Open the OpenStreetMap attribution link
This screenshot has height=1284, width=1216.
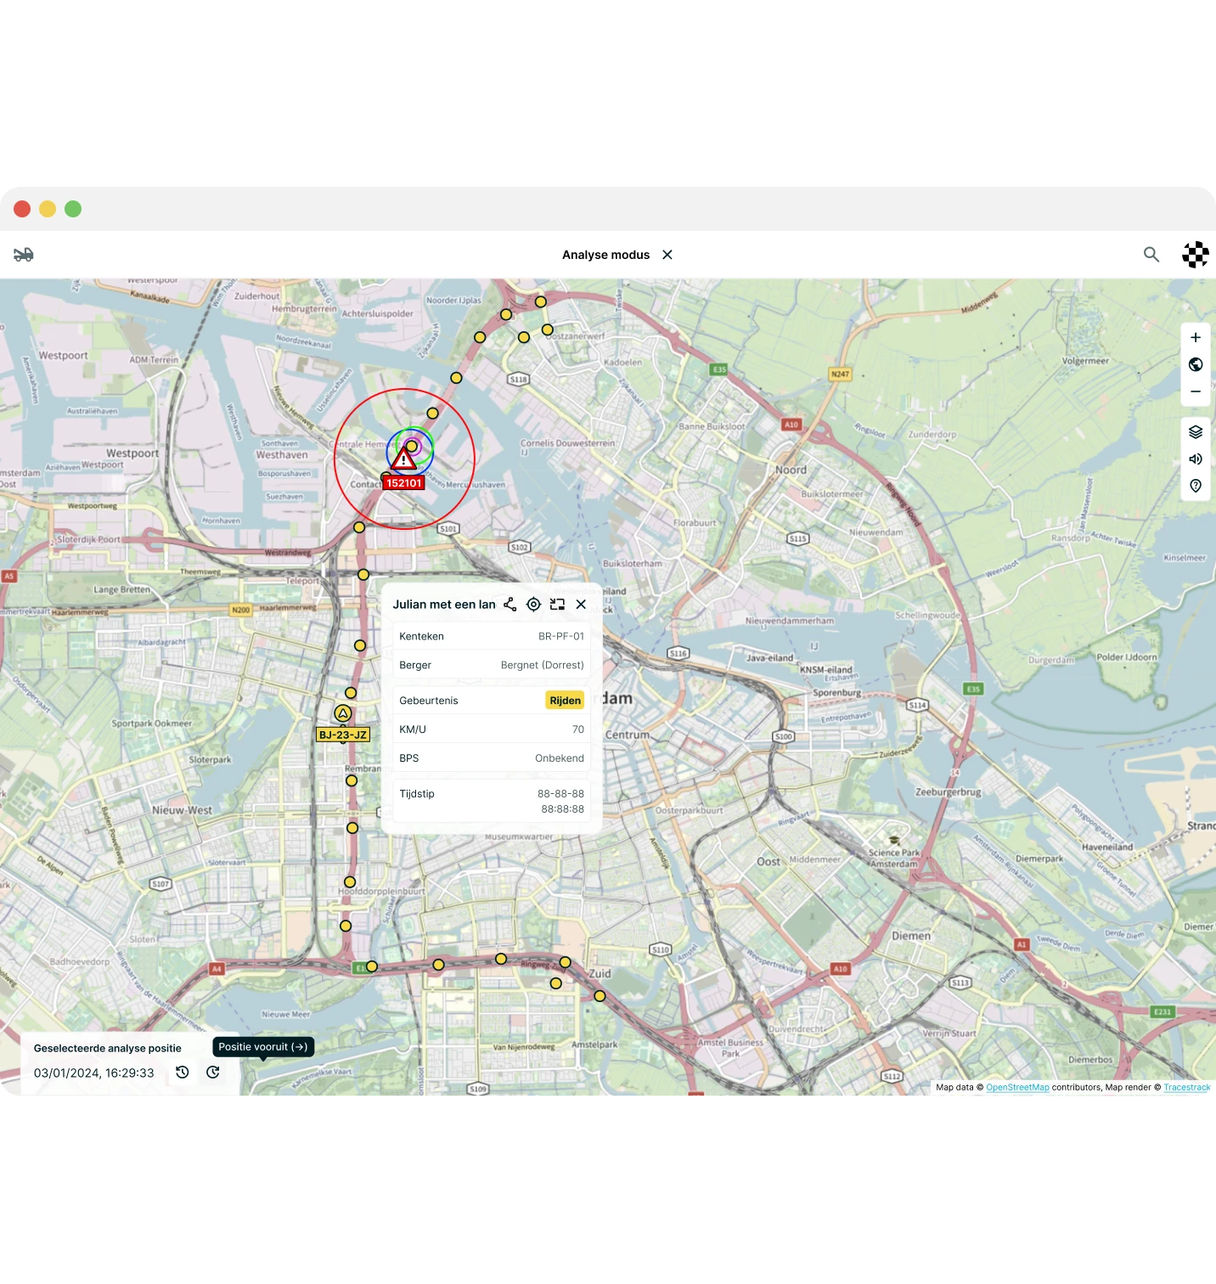(1016, 1088)
